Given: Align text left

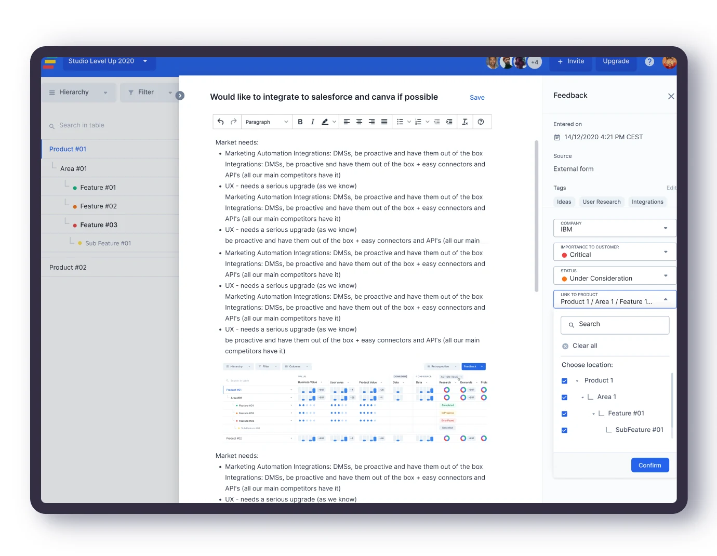Looking at the screenshot, I should coord(347,122).
